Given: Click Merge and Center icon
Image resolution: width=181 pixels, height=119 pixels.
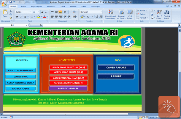Looking at the screenshot, I should point(74,17).
